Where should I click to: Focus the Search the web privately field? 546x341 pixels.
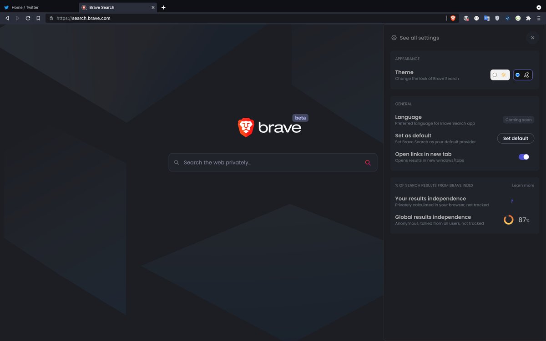[273, 162]
